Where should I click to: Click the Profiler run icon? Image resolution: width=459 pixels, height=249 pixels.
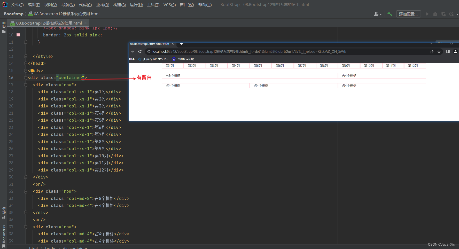pyautogui.click(x=452, y=14)
